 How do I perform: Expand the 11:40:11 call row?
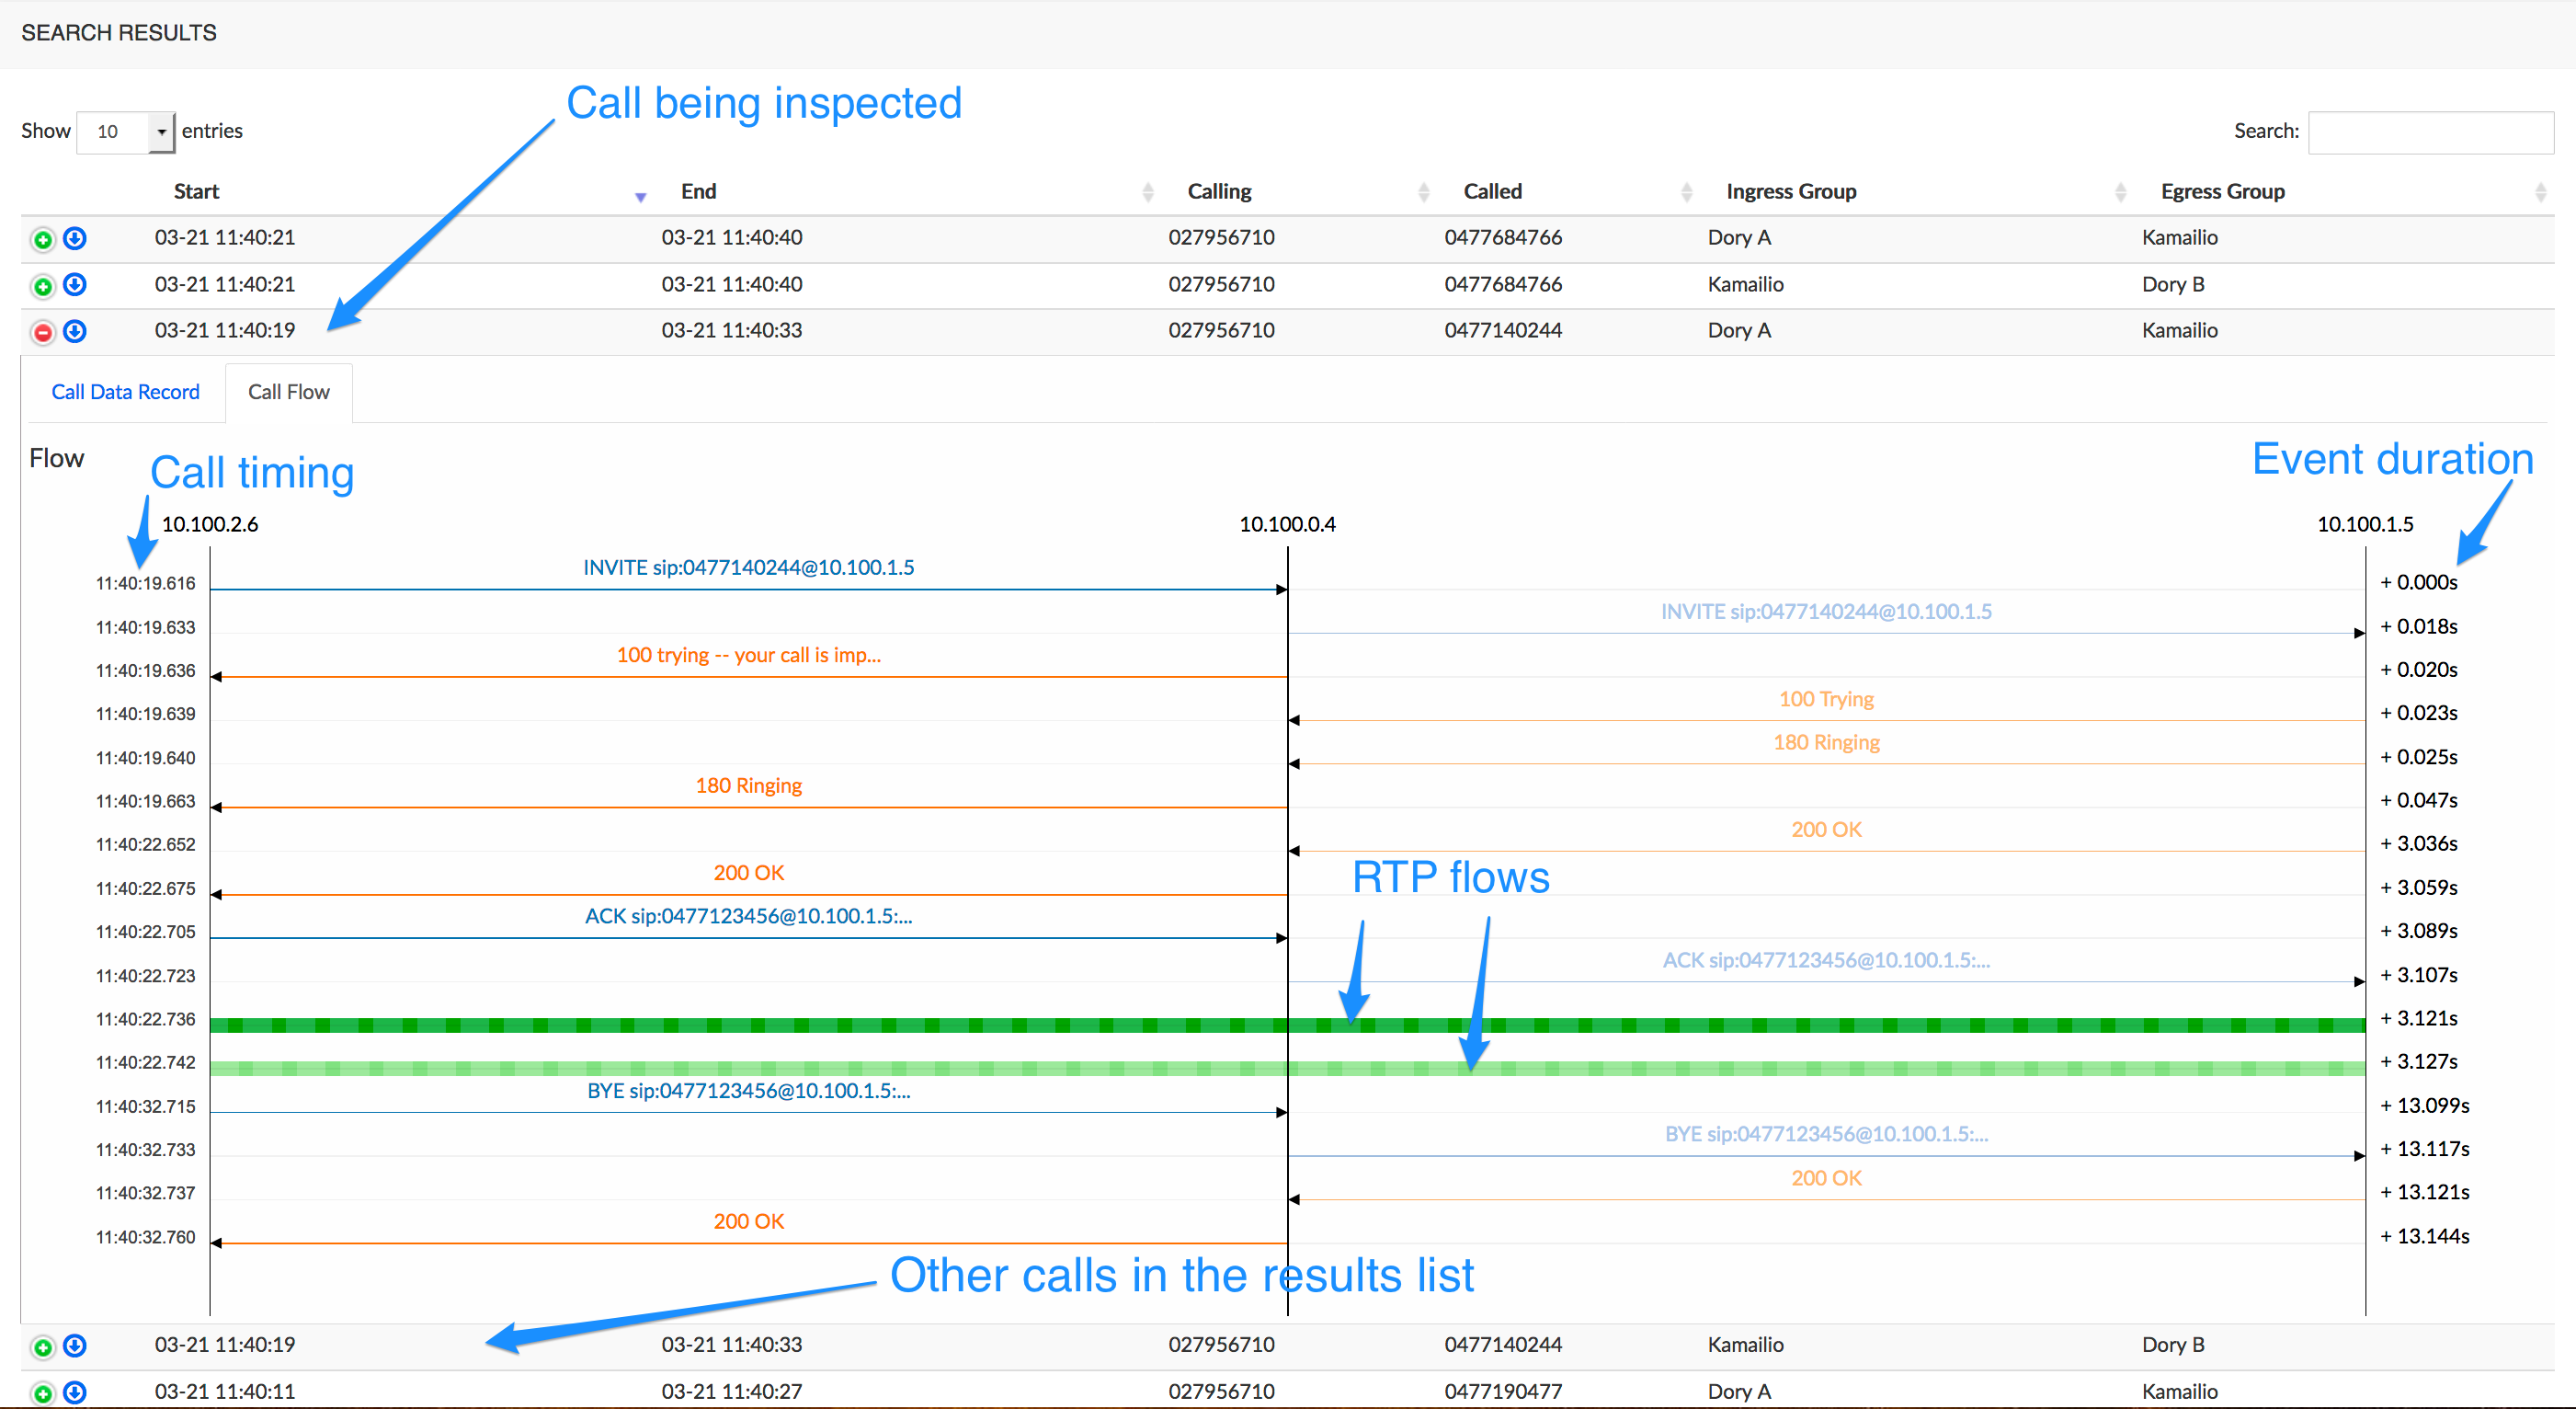pos(42,1394)
